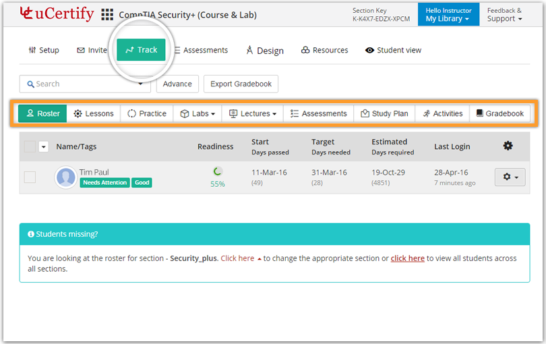Click the course title CompTIA Security+
Screen dimensions: 546x344
tap(187, 15)
